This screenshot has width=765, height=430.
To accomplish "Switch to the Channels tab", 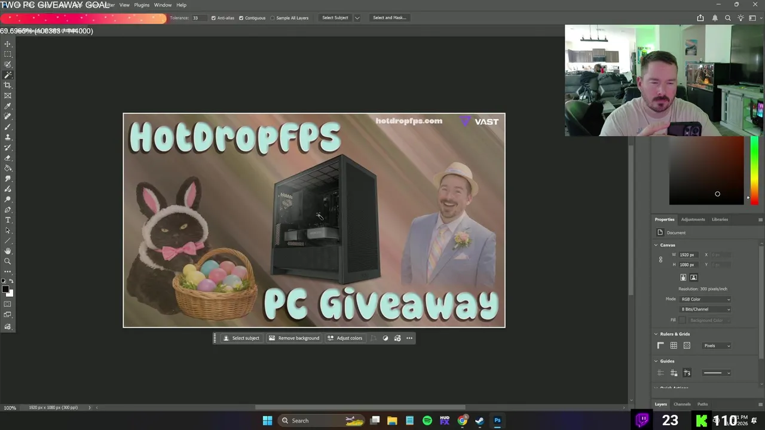I will coord(682,404).
